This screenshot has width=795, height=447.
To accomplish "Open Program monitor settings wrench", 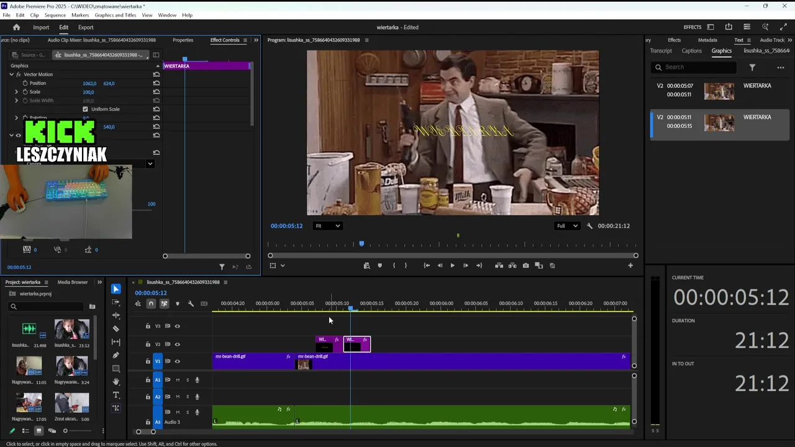I will [589, 226].
